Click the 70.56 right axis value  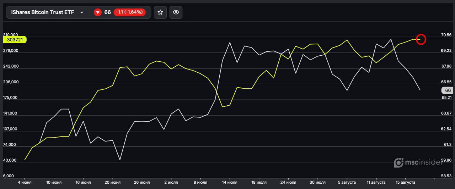click(x=446, y=35)
